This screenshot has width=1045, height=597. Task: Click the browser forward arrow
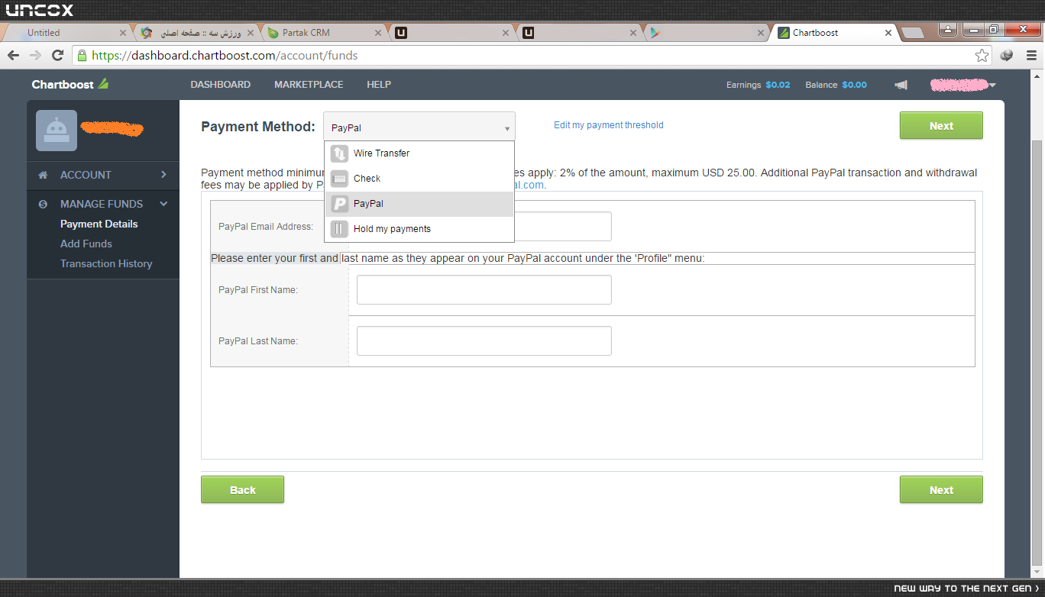point(35,55)
